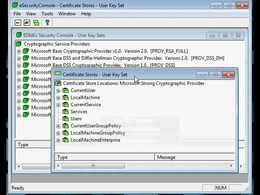Screen dimensions: 260x195
Task: Select Cryptographic Service Providers root label
Action: click(x=57, y=44)
